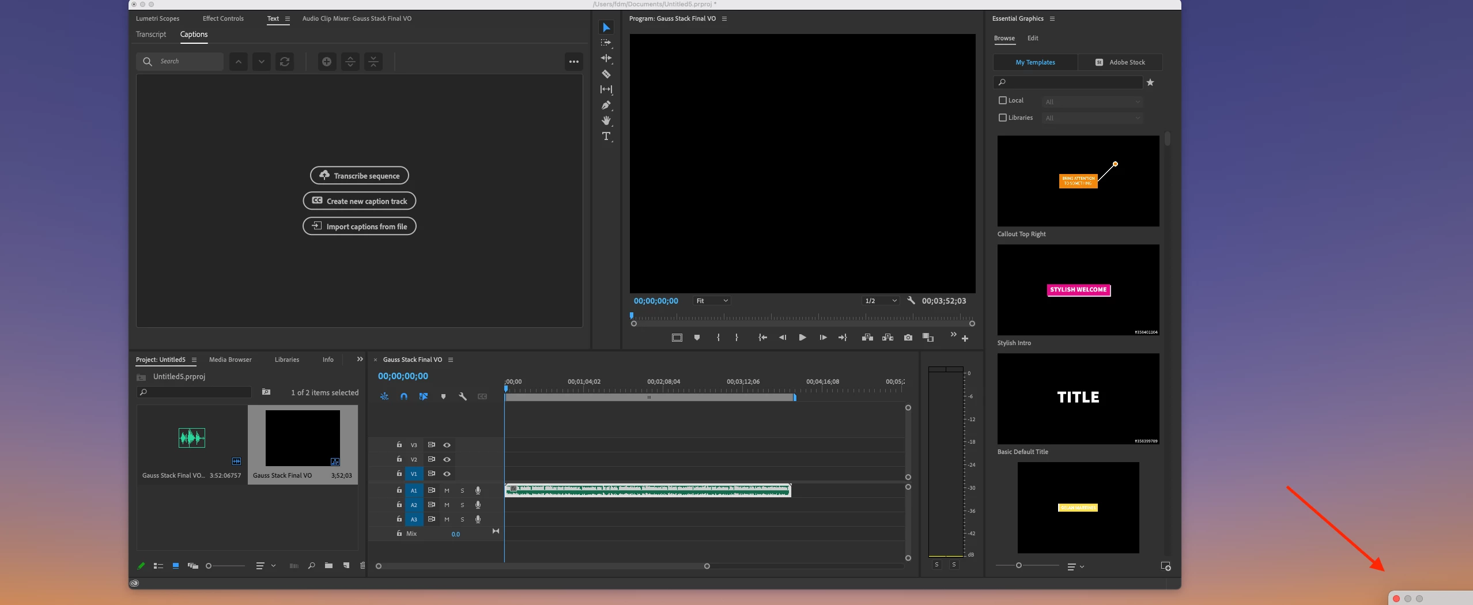Switch to the Effect Controls tab
The width and height of the screenshot is (1473, 605).
tap(223, 18)
